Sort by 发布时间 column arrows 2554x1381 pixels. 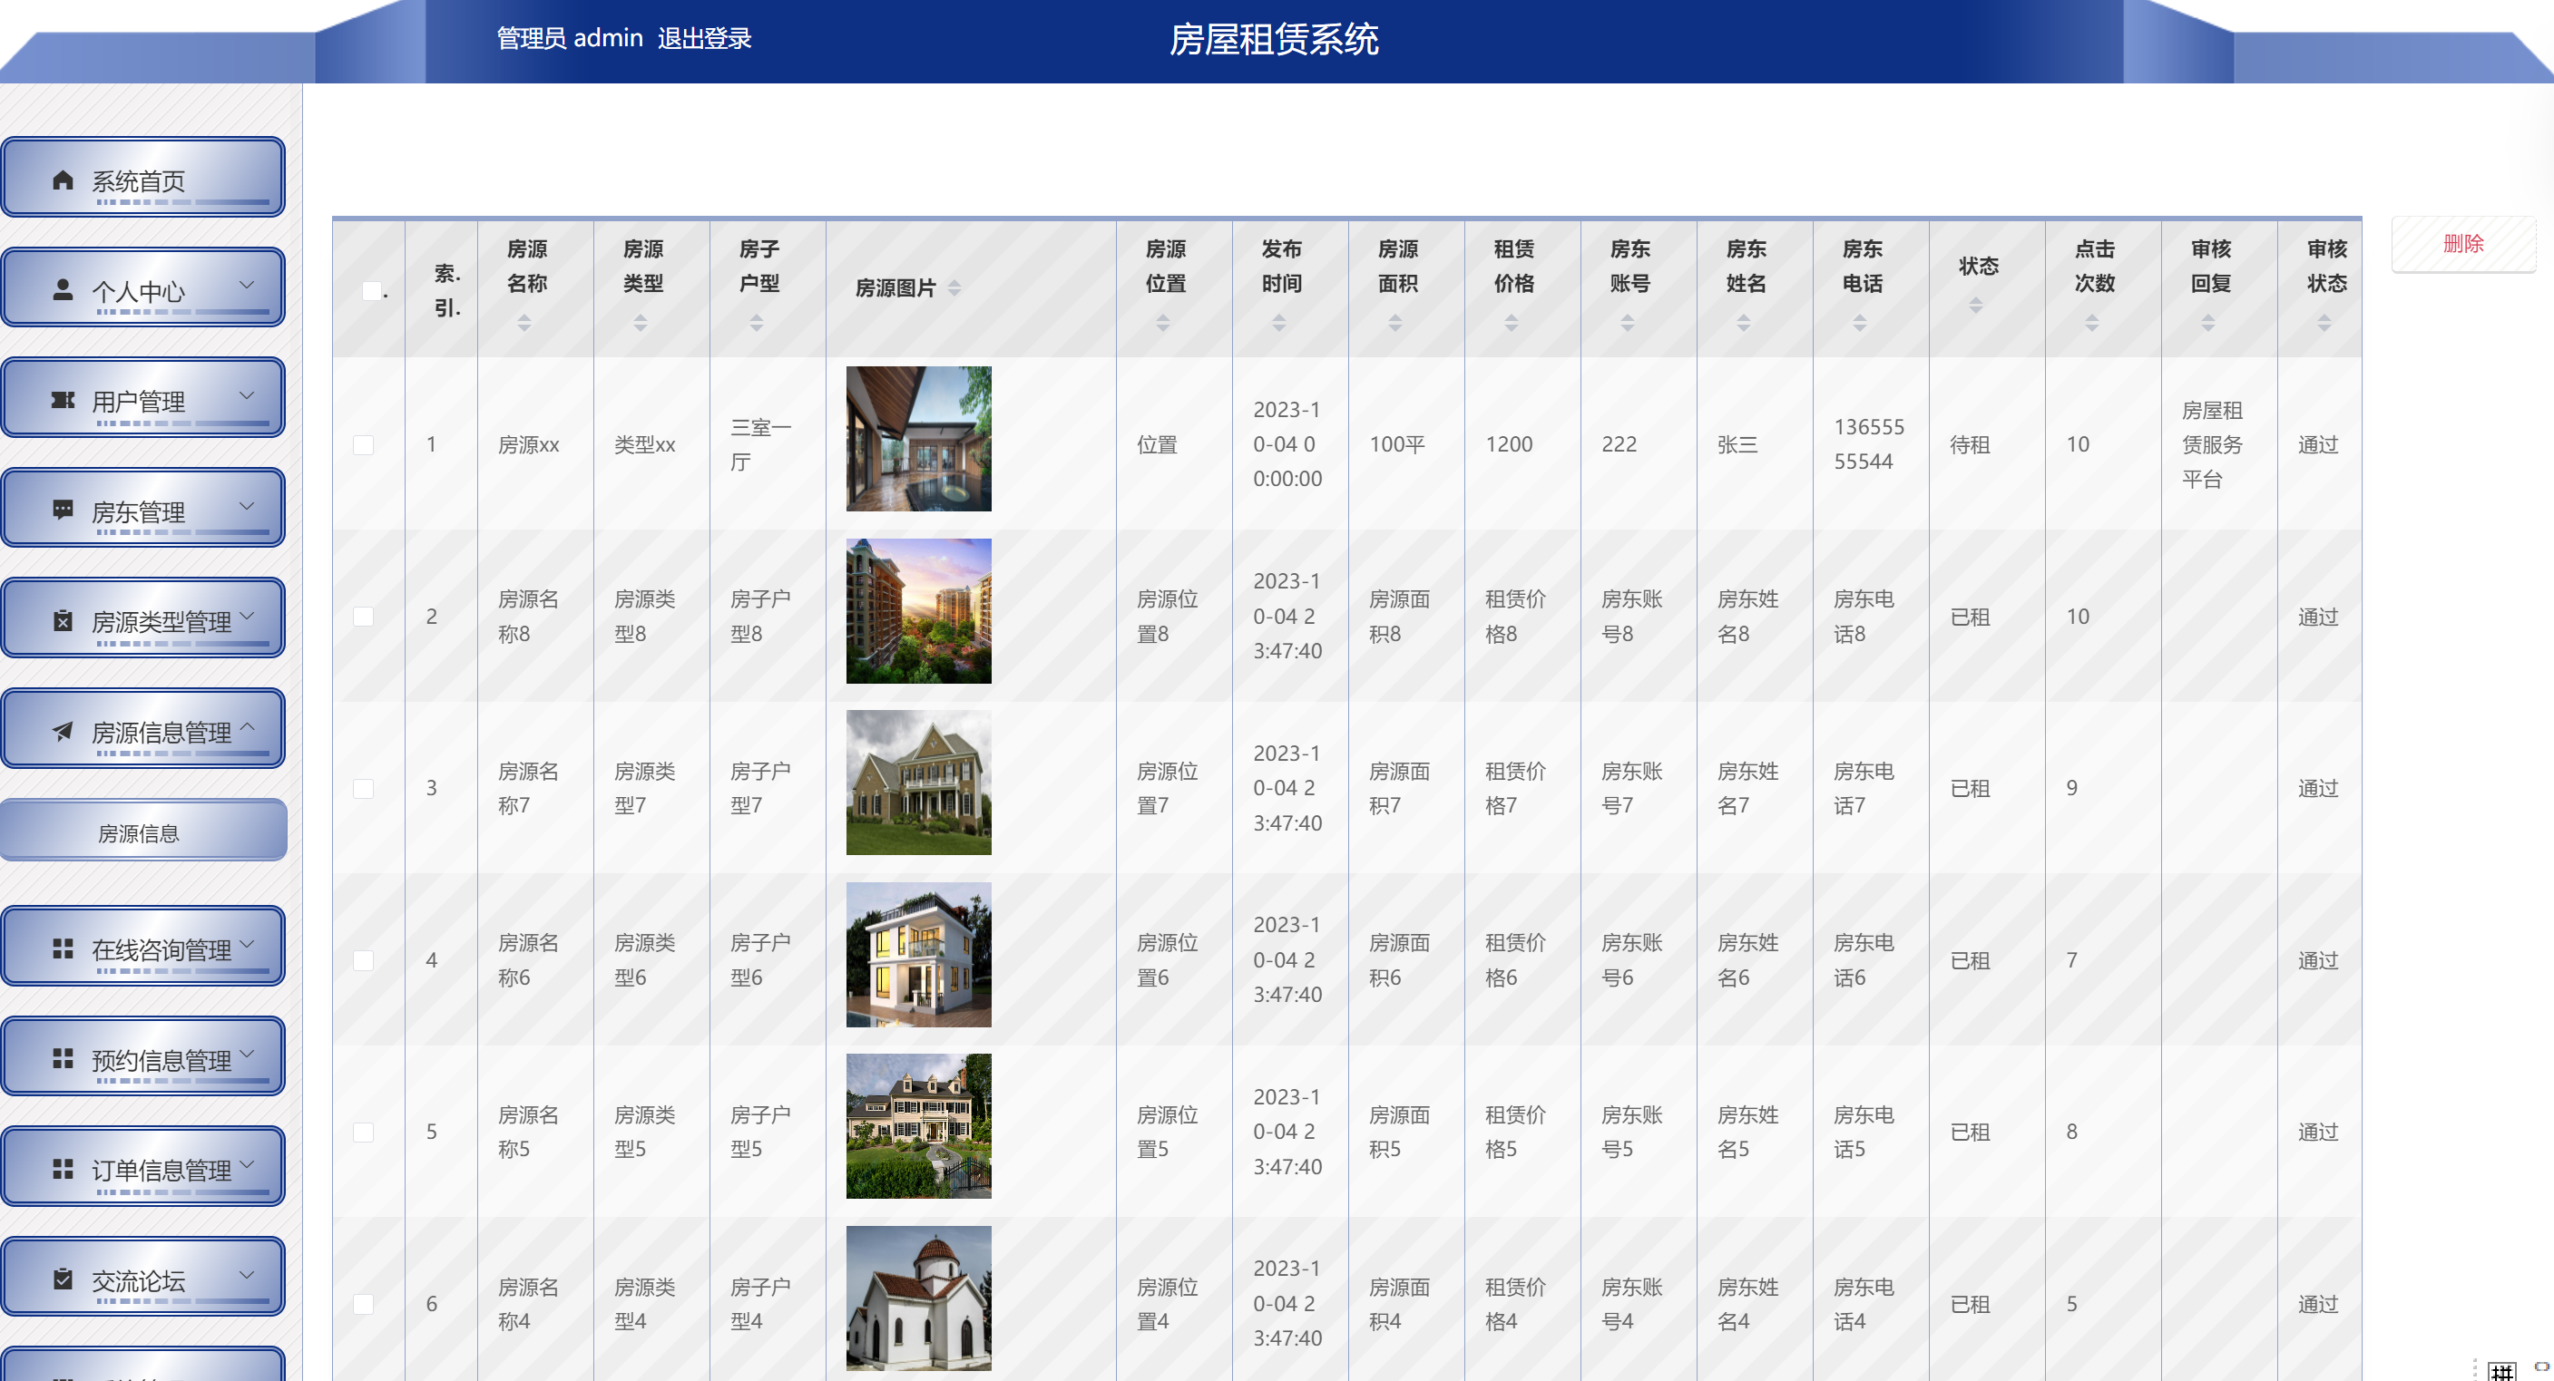[x=1279, y=323]
